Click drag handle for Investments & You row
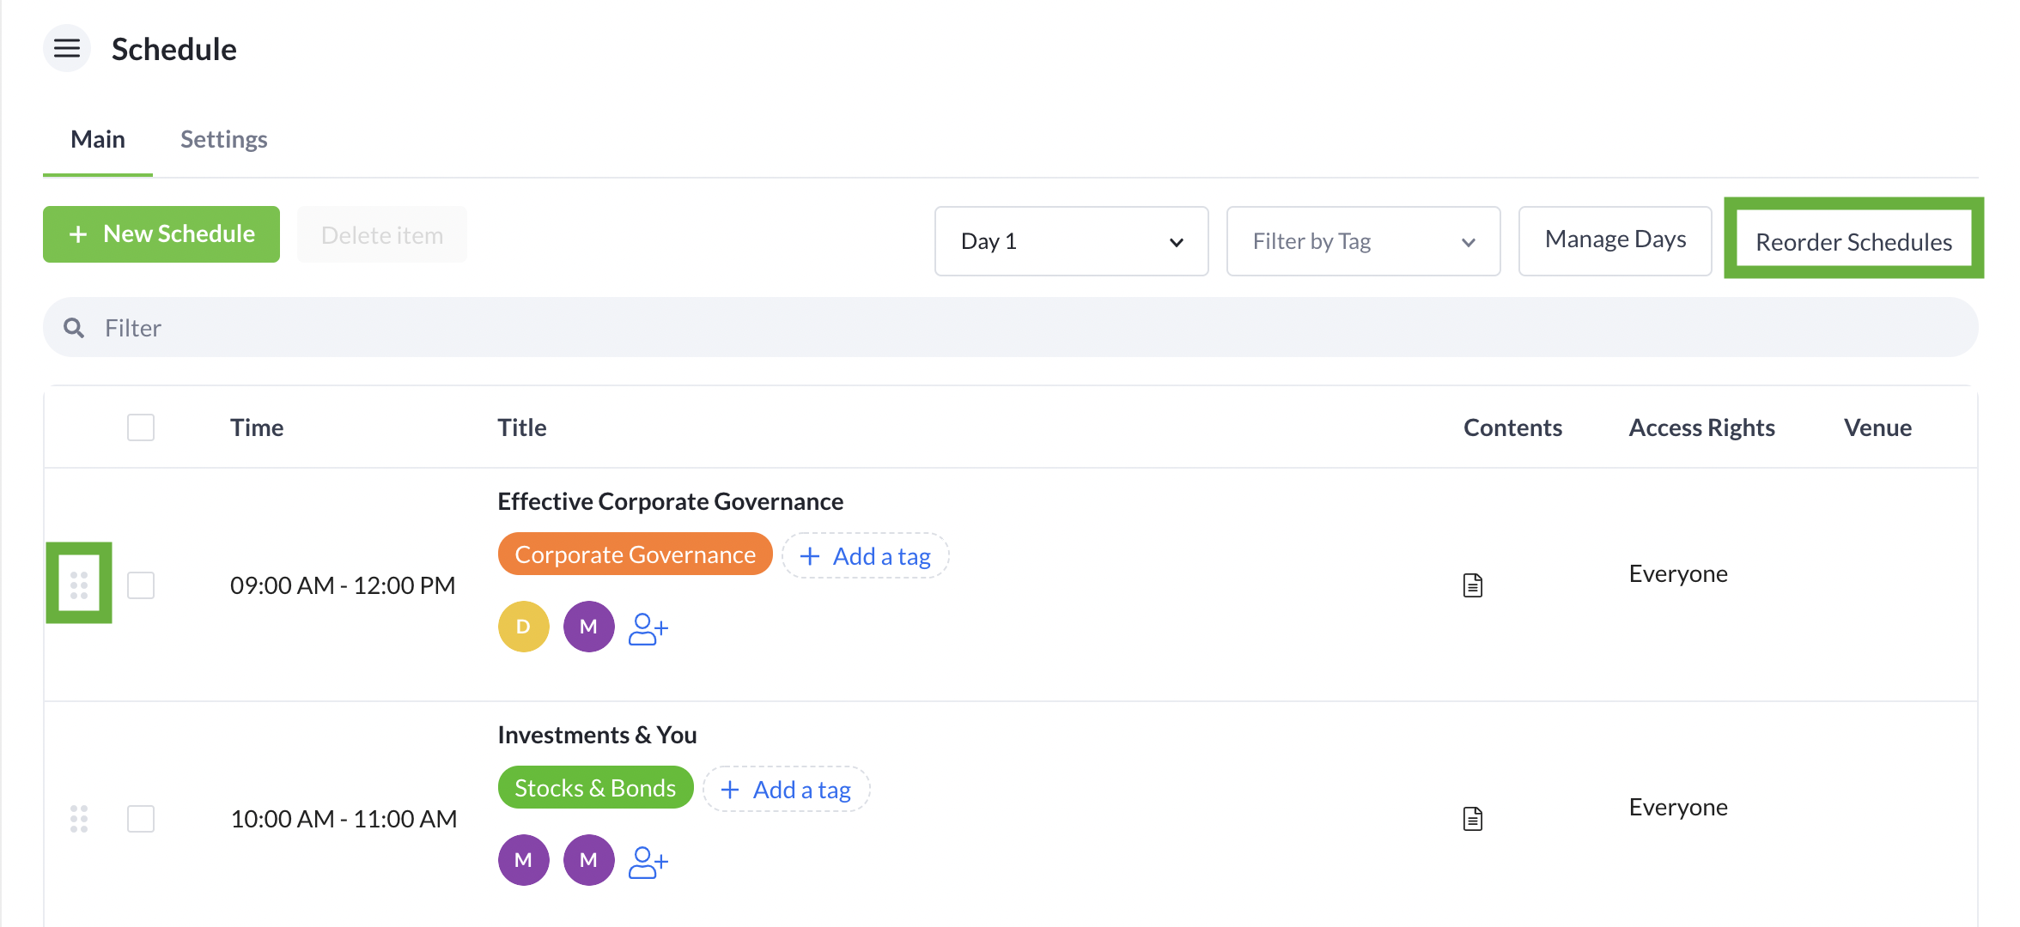The width and height of the screenshot is (2020, 927). tap(79, 819)
